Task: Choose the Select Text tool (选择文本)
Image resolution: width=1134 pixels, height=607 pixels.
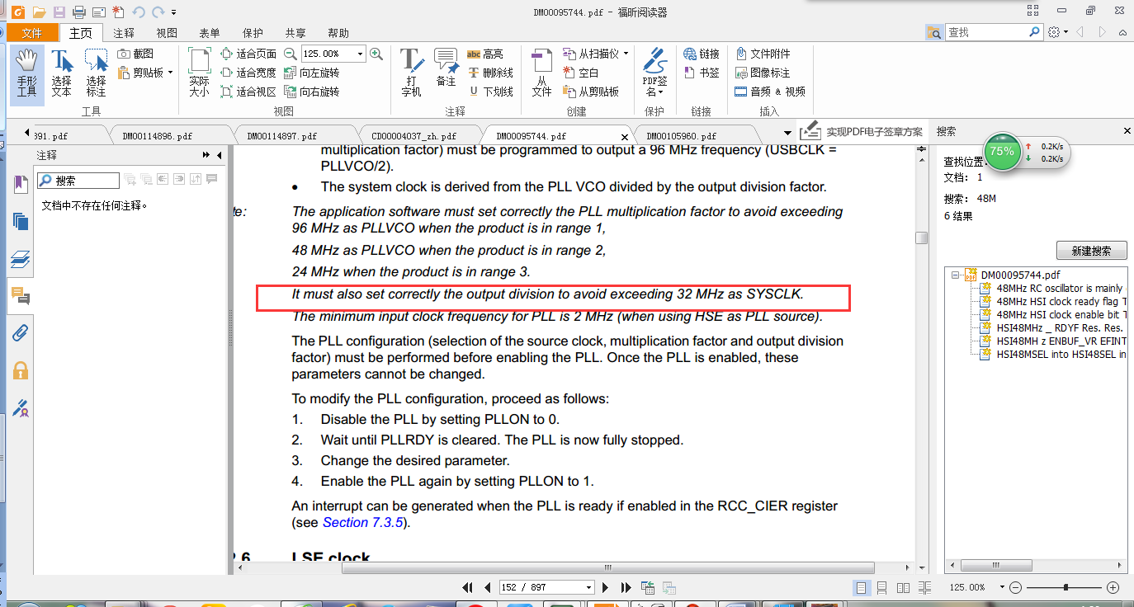Action: pyautogui.click(x=62, y=73)
